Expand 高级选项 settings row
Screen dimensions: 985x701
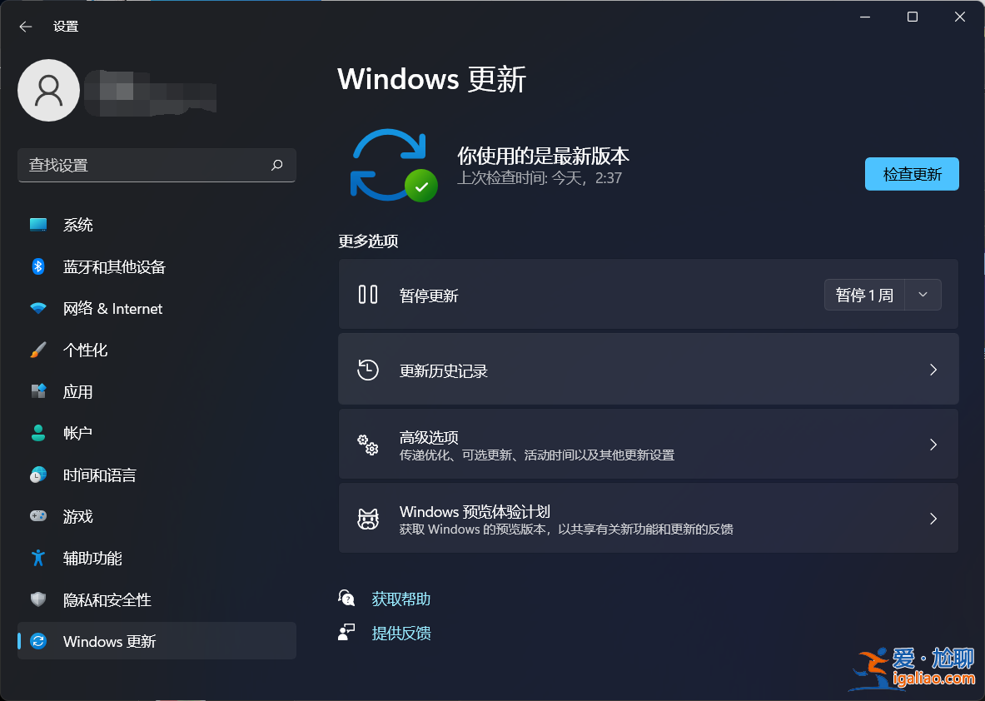pos(933,444)
